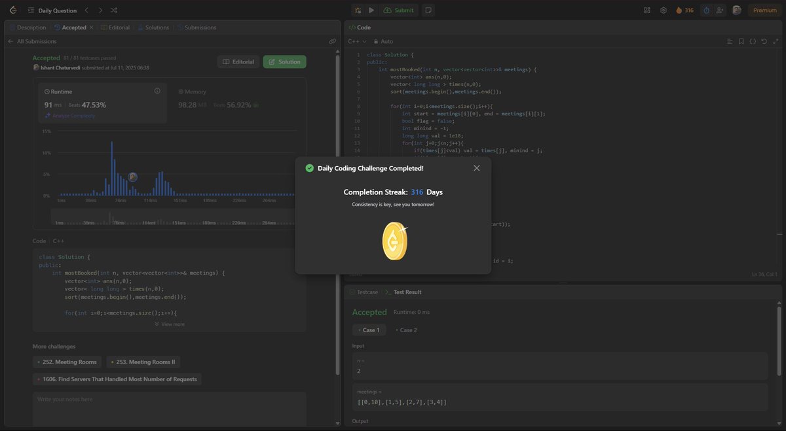Click the n input value 2
The image size is (786, 431).
560,366
